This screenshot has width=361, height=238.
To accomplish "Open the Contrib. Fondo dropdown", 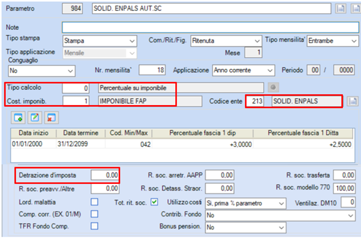I will (280, 215).
